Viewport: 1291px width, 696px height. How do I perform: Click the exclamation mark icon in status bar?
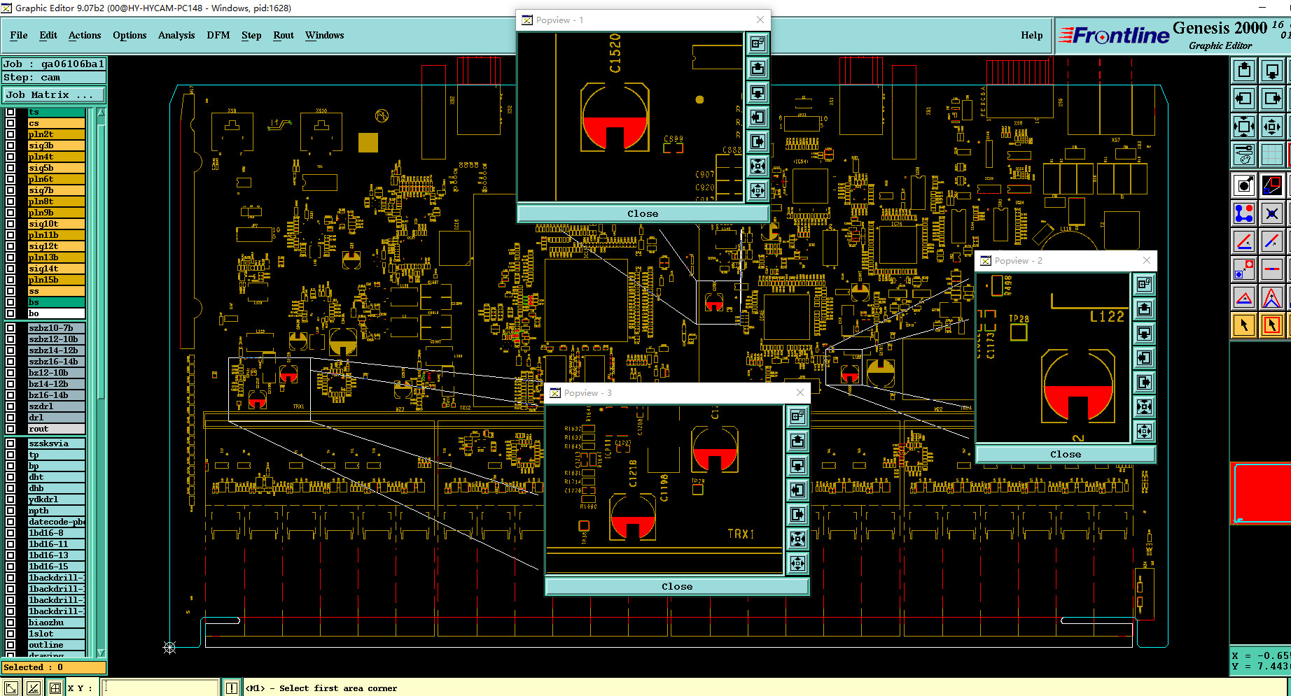(x=231, y=688)
